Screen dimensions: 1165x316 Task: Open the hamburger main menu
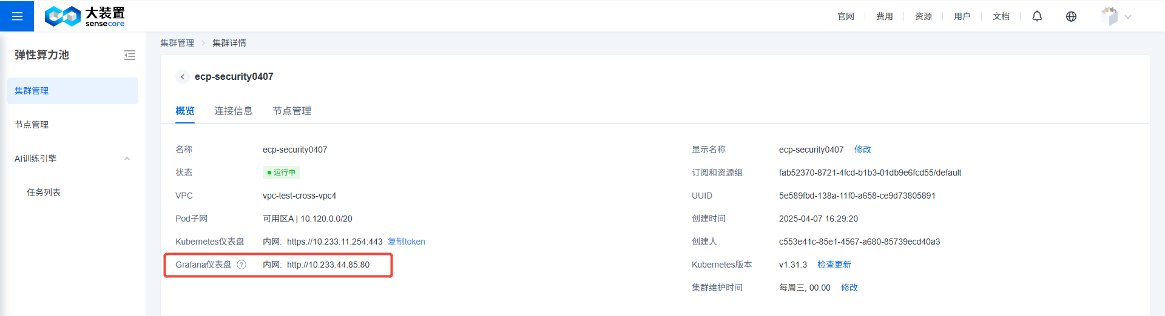[x=17, y=16]
